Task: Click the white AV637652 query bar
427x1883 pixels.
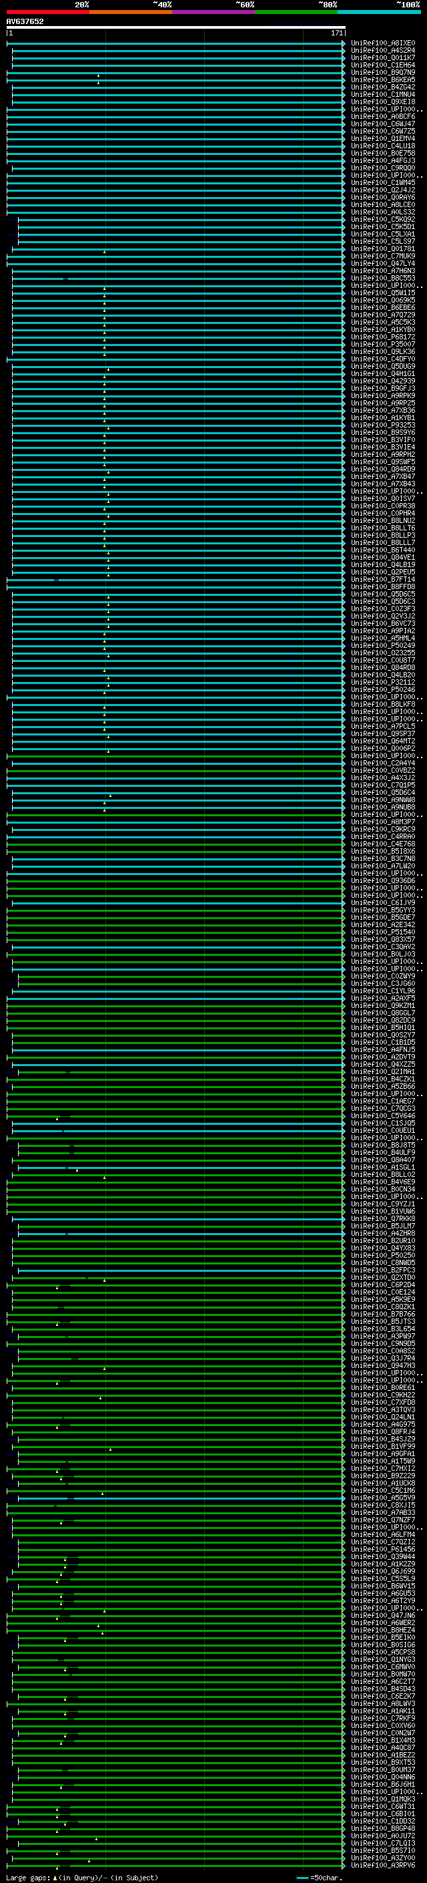Action: 175,28
